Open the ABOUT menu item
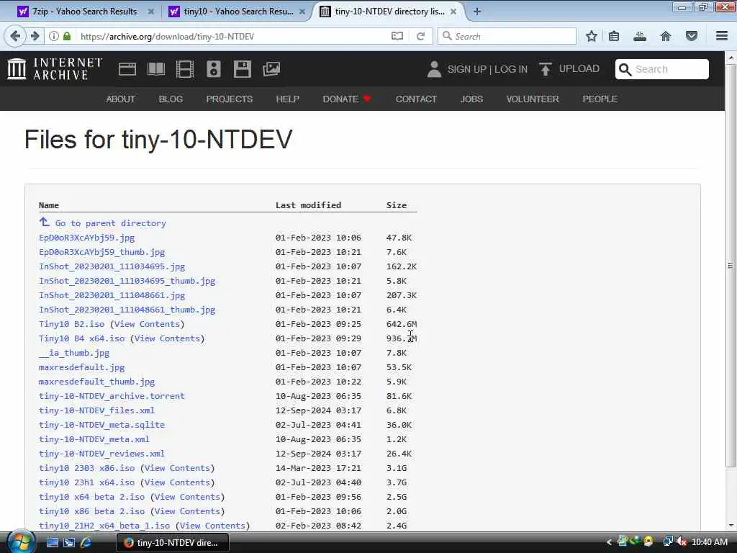 click(120, 99)
